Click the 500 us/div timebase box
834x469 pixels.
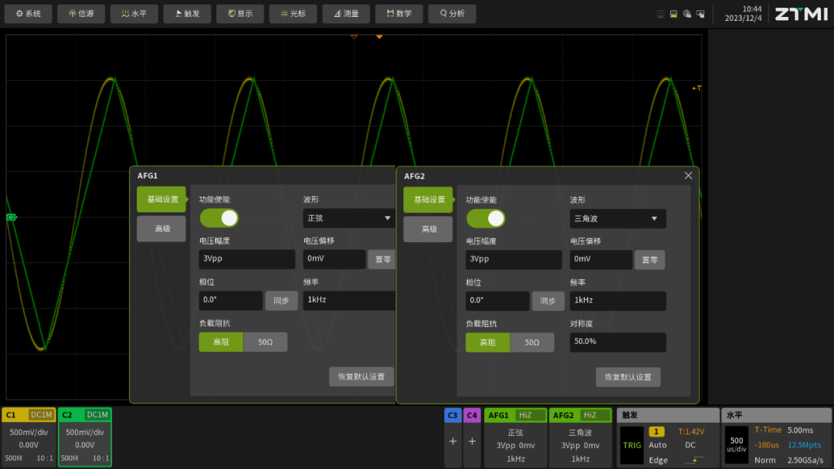coord(736,445)
